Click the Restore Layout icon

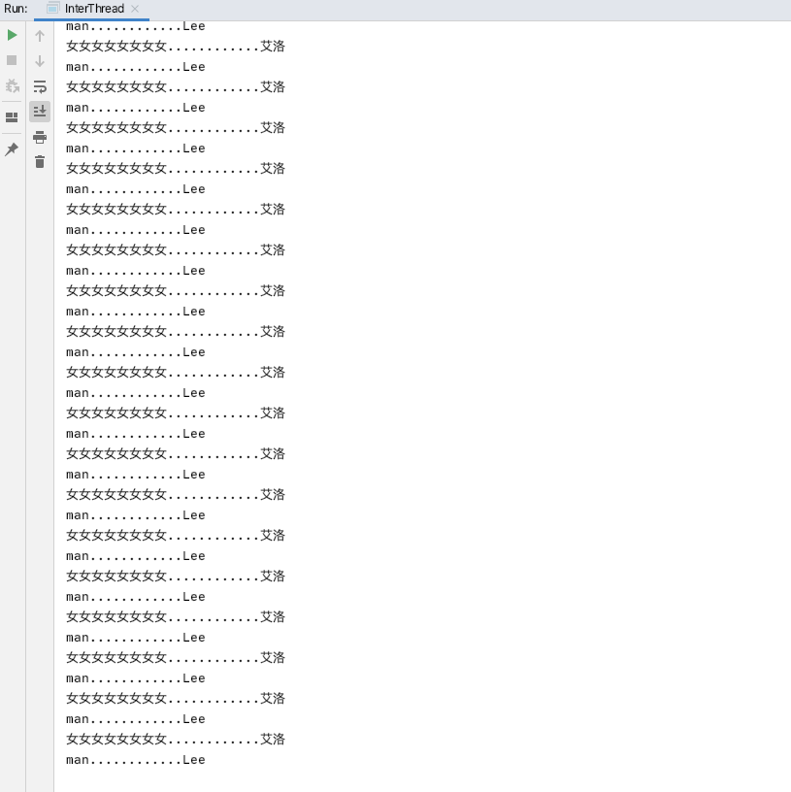tap(12, 117)
